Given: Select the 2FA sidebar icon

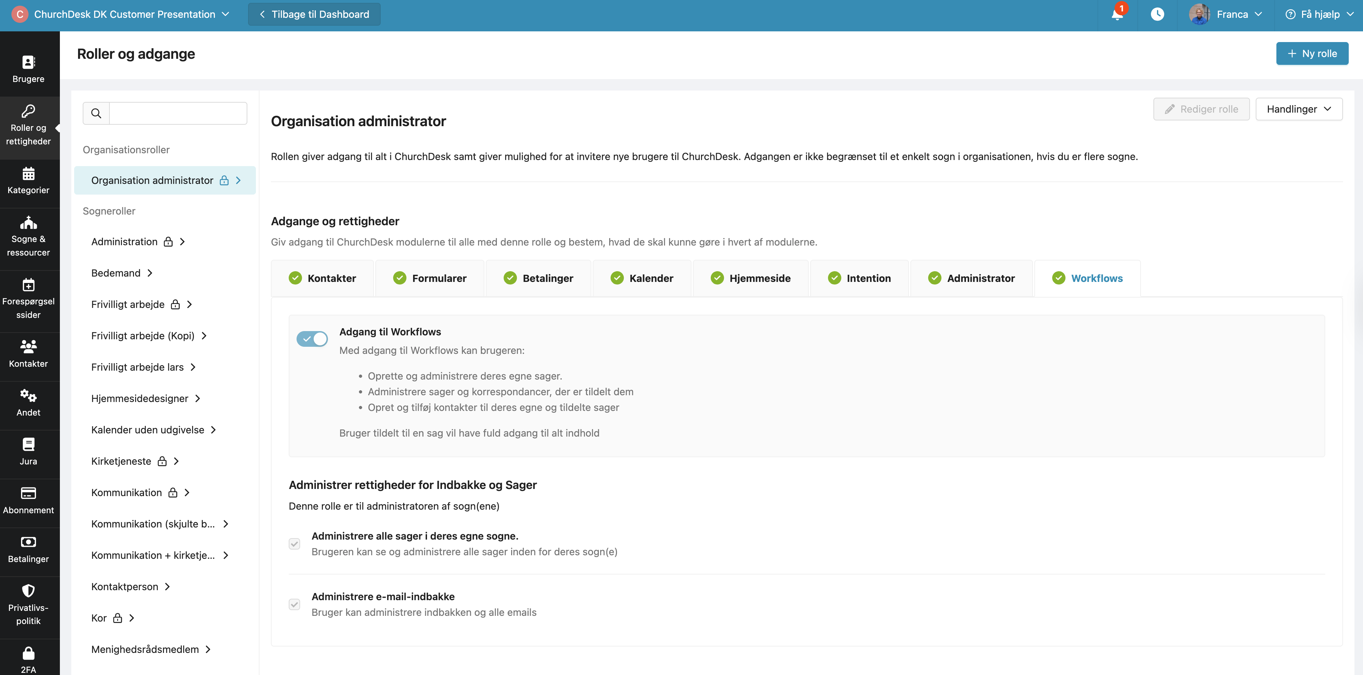Looking at the screenshot, I should [29, 658].
